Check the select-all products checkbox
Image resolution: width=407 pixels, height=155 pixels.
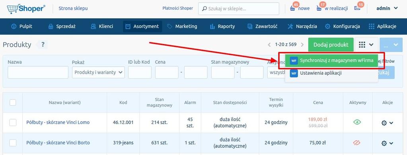(x=13, y=103)
